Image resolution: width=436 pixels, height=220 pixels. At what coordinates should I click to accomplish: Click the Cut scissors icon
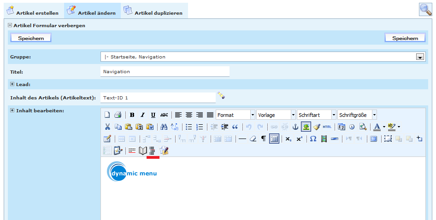pos(107,127)
